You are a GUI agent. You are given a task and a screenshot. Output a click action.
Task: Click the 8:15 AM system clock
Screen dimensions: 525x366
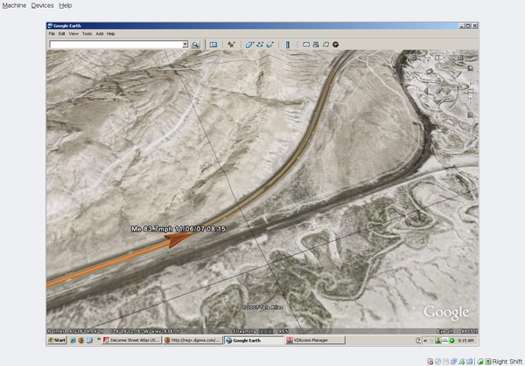pyautogui.click(x=466, y=341)
